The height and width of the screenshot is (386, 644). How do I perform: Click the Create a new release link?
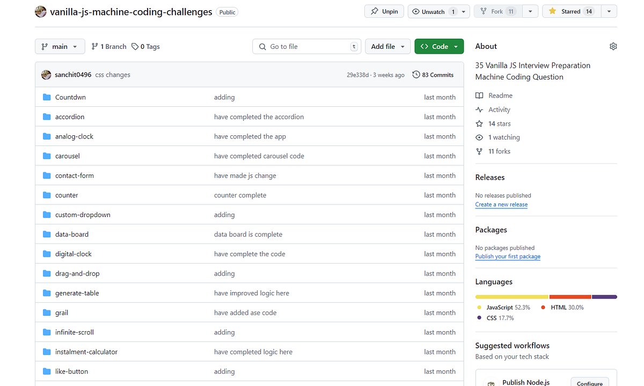coord(501,205)
